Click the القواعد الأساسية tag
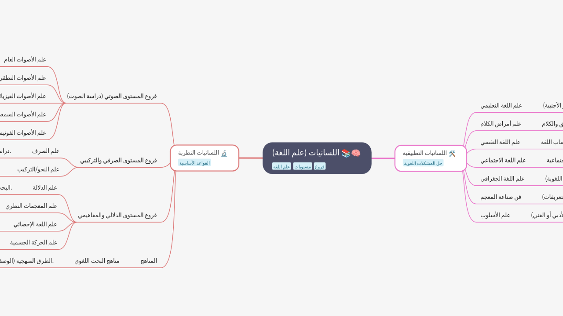Image resolution: width=563 pixels, height=316 pixels. click(x=194, y=163)
